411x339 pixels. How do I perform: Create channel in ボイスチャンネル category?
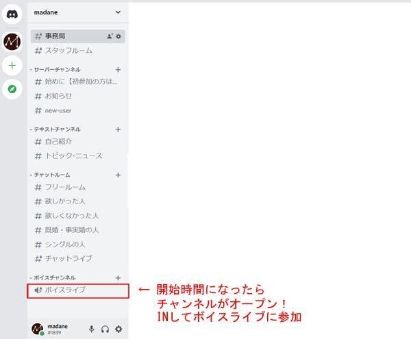(118, 277)
